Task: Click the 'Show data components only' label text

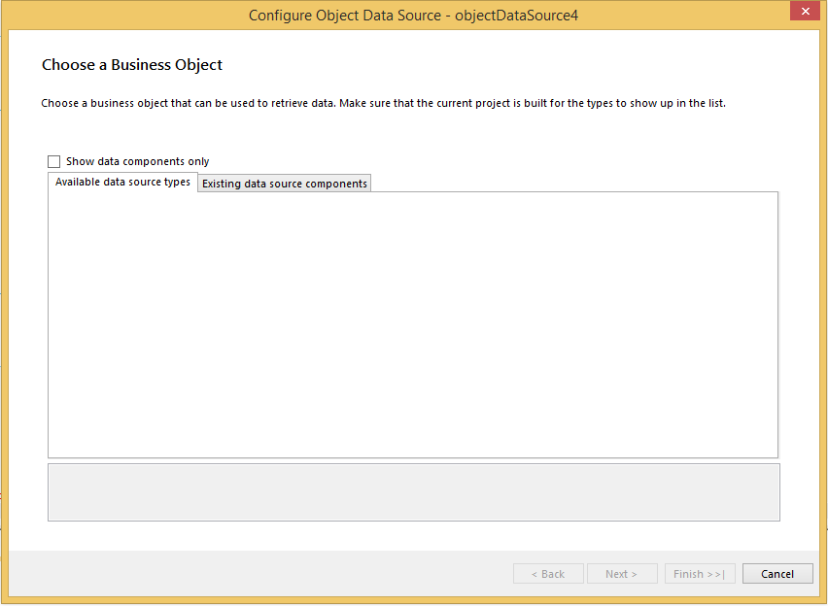Action: [137, 162]
